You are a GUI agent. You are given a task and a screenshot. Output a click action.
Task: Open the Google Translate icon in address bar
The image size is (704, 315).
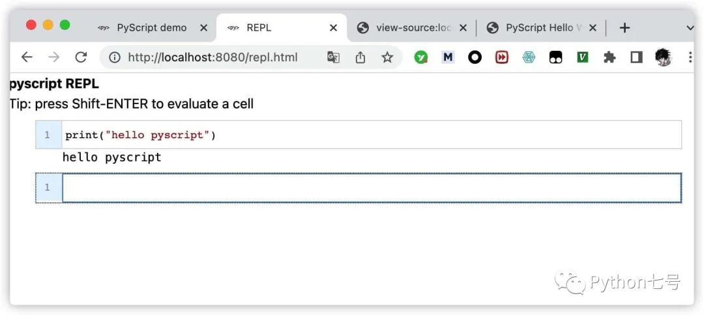coord(333,57)
